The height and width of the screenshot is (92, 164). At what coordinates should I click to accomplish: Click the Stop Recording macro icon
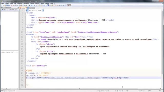tap(59, 5)
